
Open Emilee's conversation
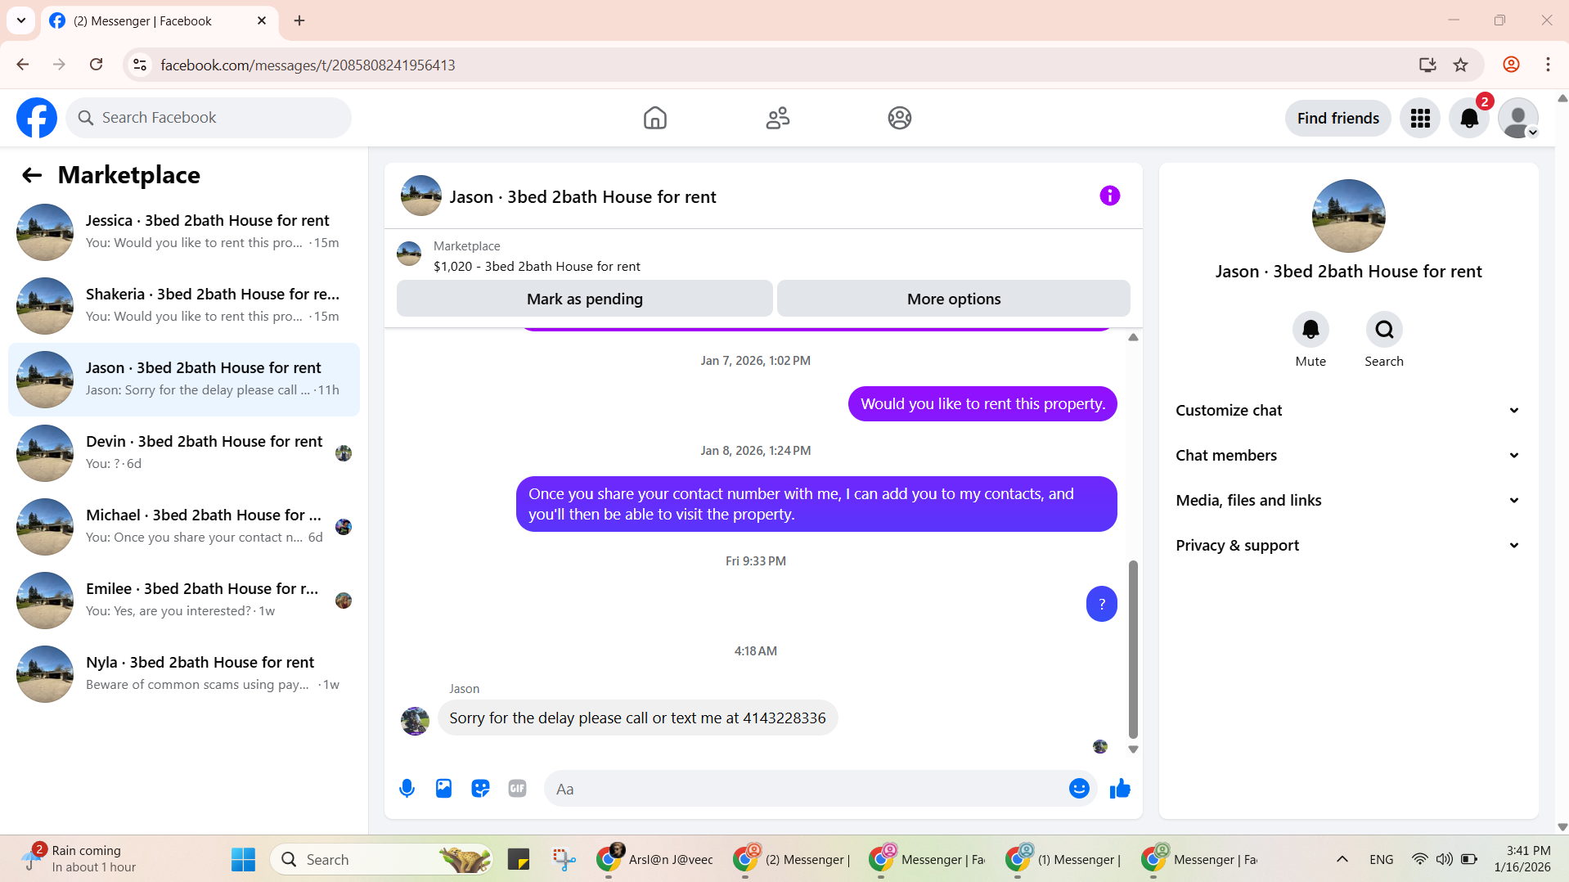tap(184, 601)
